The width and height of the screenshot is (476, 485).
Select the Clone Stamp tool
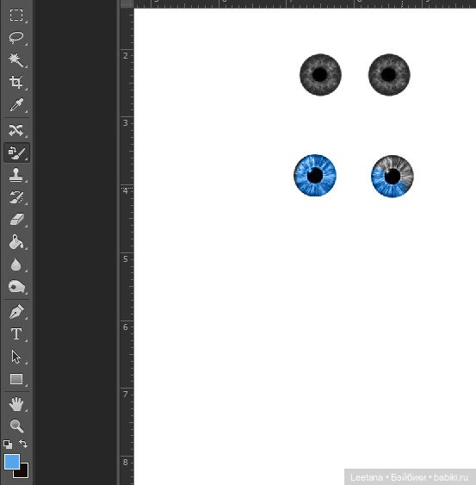tap(16, 175)
